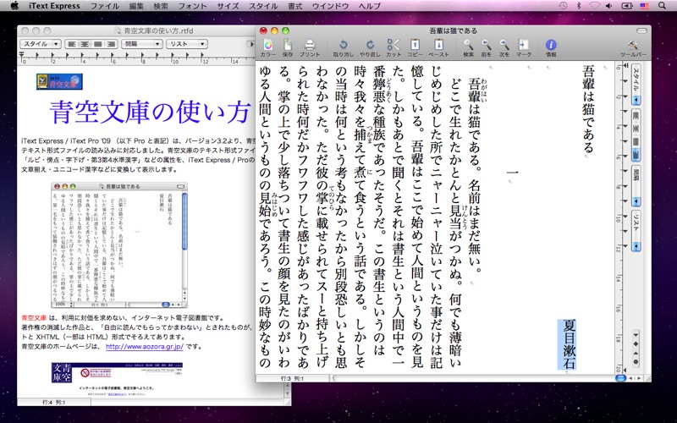Open the フォント menu

click(x=192, y=6)
